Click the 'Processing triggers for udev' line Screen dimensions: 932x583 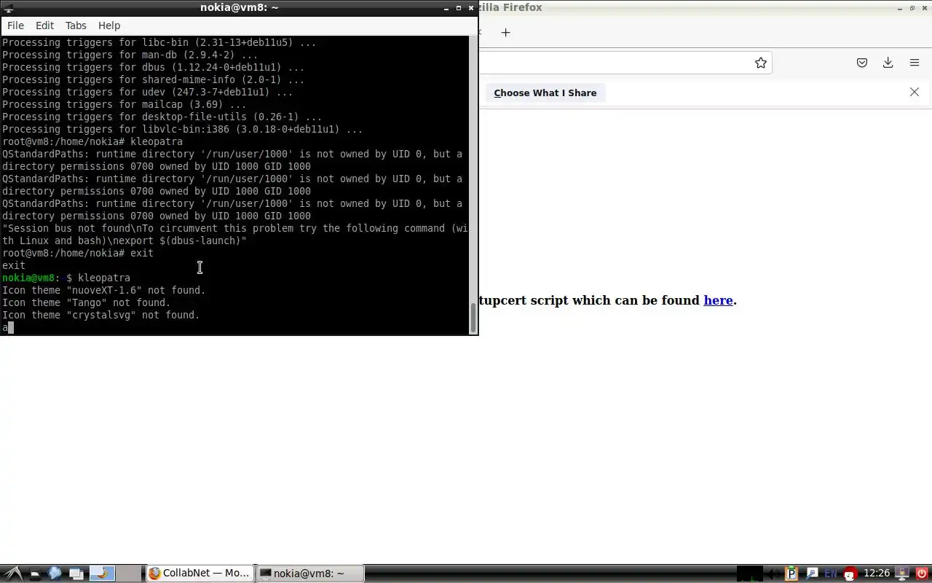click(148, 92)
